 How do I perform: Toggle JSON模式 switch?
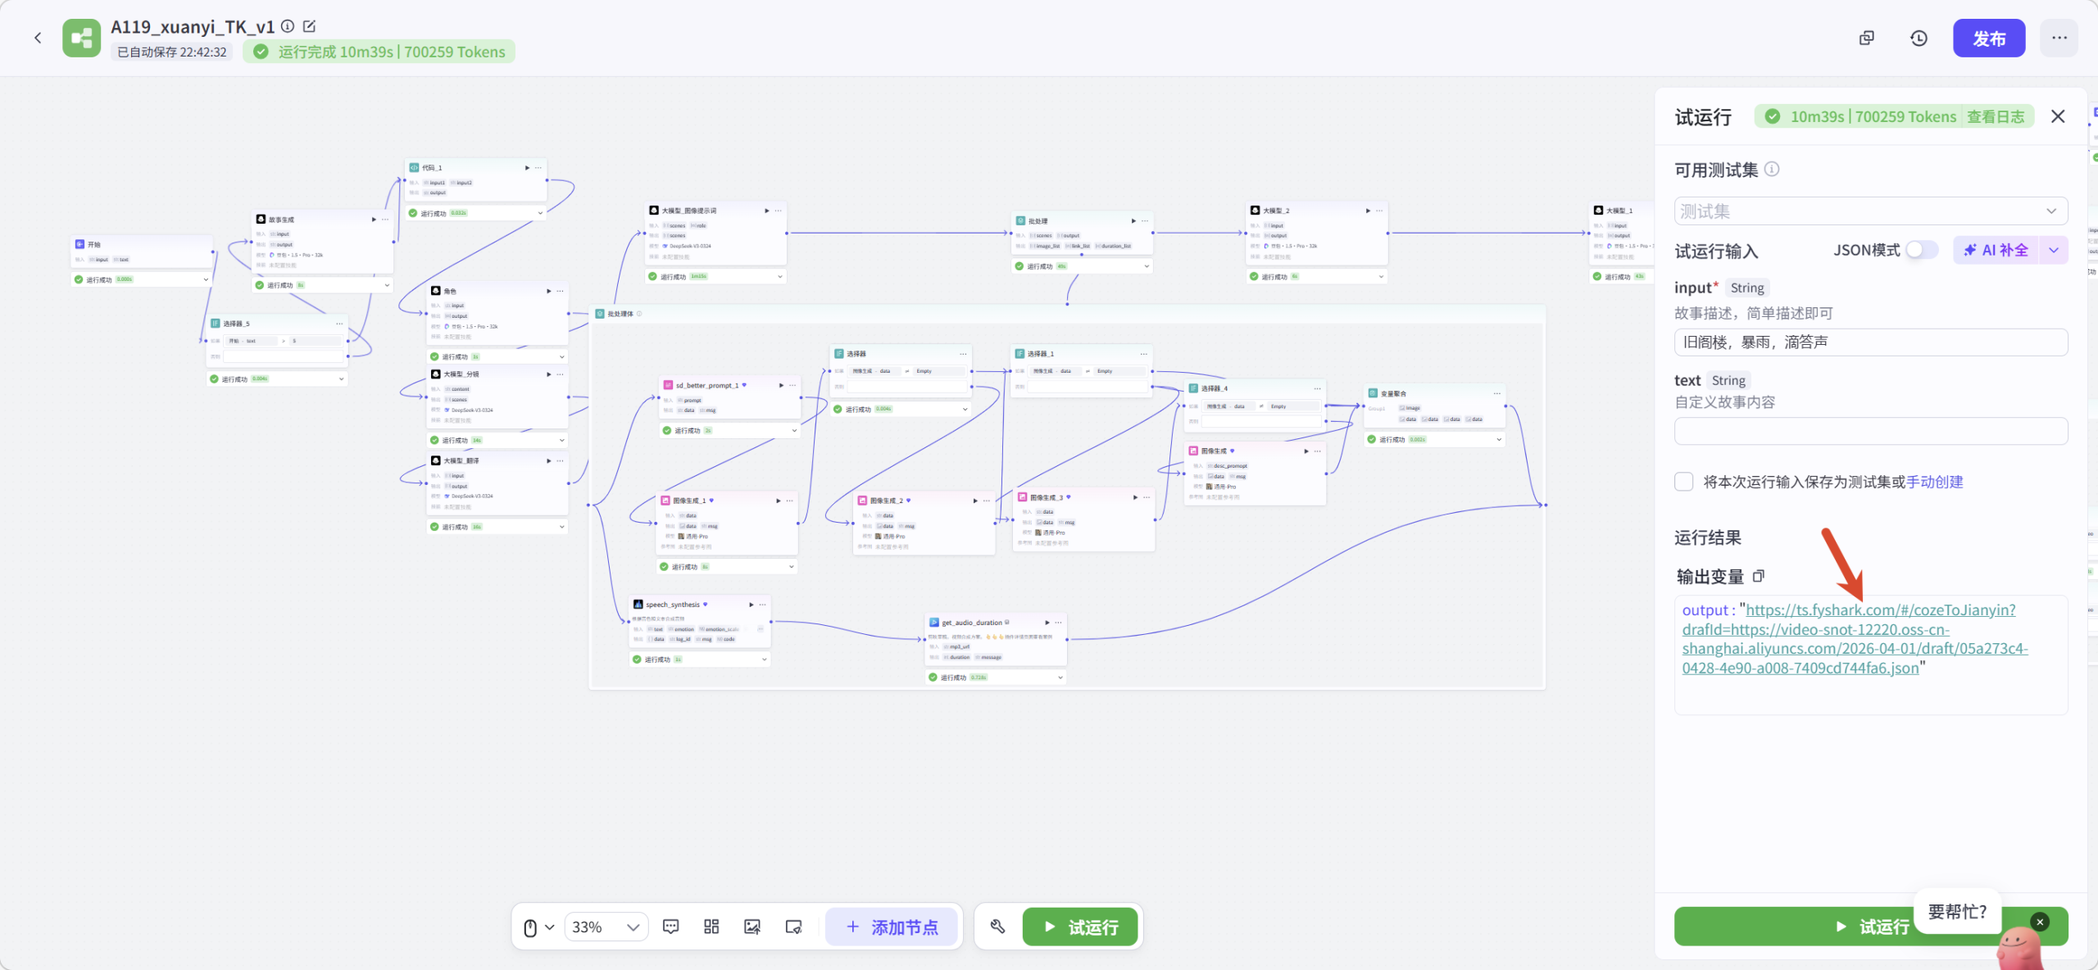(x=1921, y=250)
